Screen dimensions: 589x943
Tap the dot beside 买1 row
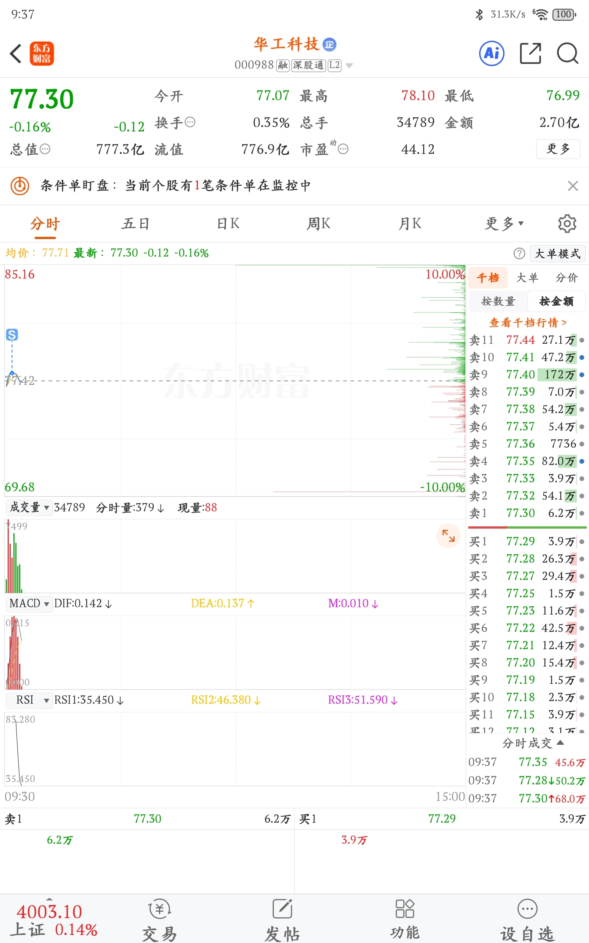click(x=582, y=541)
